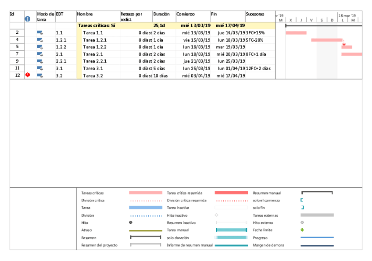
Task: Select the Duración column header
Action: [164, 16]
